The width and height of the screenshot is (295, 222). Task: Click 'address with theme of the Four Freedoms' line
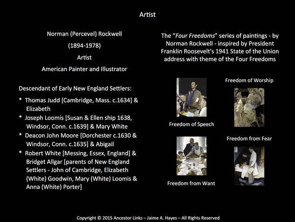220,59
